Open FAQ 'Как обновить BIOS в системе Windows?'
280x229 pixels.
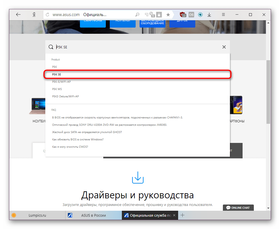(78, 139)
